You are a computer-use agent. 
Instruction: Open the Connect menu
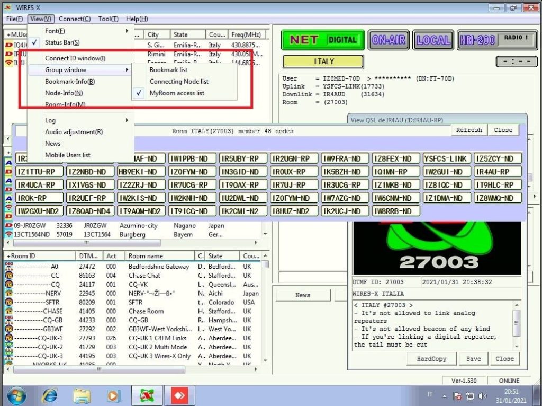point(75,19)
